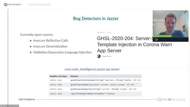Click the 'Bug Detectors in Jazzer' slide title
The height and width of the screenshot is (107, 190).
click(x=96, y=18)
